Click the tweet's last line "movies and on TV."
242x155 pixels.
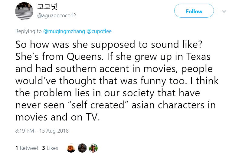(x=57, y=117)
